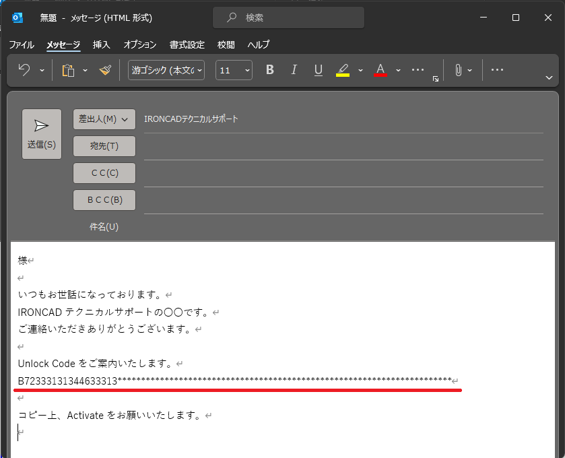
Task: Apply yellow text highlight color
Action: tap(343, 70)
